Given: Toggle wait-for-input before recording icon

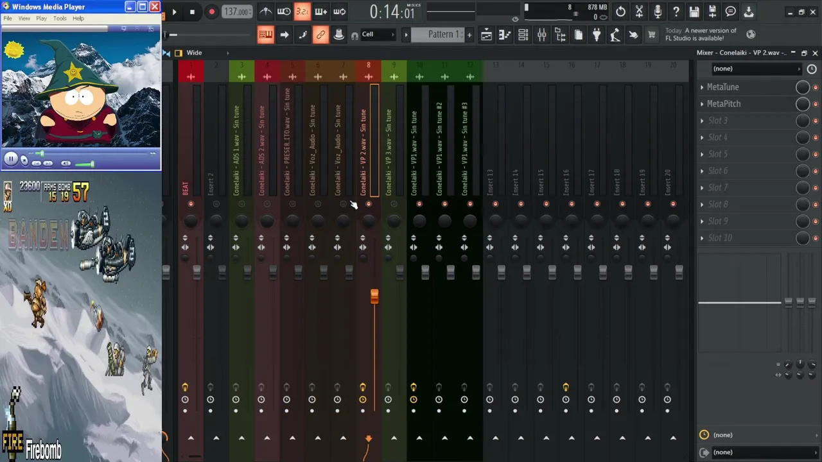Looking at the screenshot, I should (x=284, y=12).
